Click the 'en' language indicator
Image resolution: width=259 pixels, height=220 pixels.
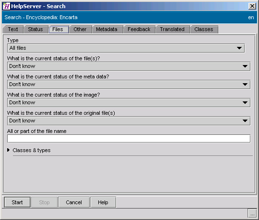[x=251, y=17]
